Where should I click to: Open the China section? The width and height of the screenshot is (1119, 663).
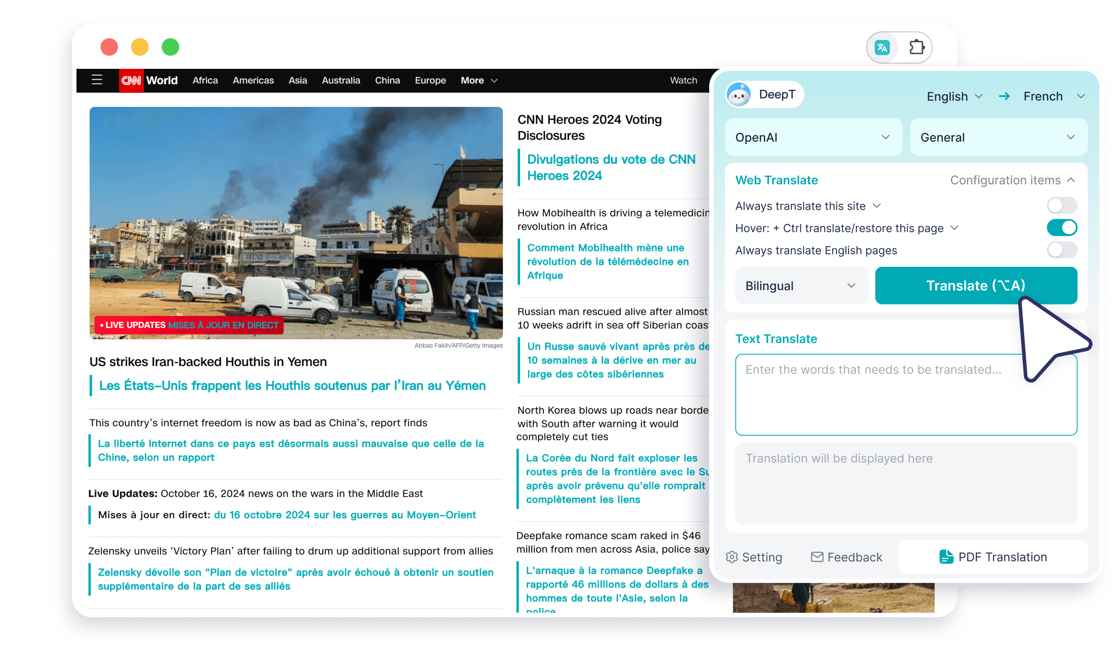[x=388, y=80]
